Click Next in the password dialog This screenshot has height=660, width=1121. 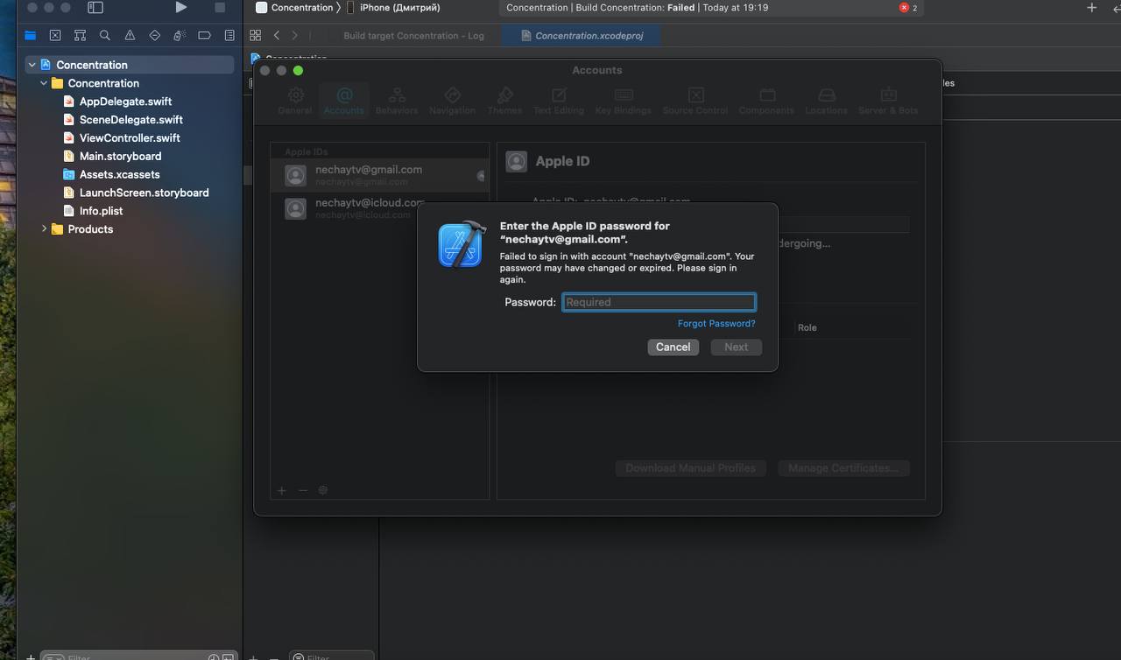[x=736, y=348]
